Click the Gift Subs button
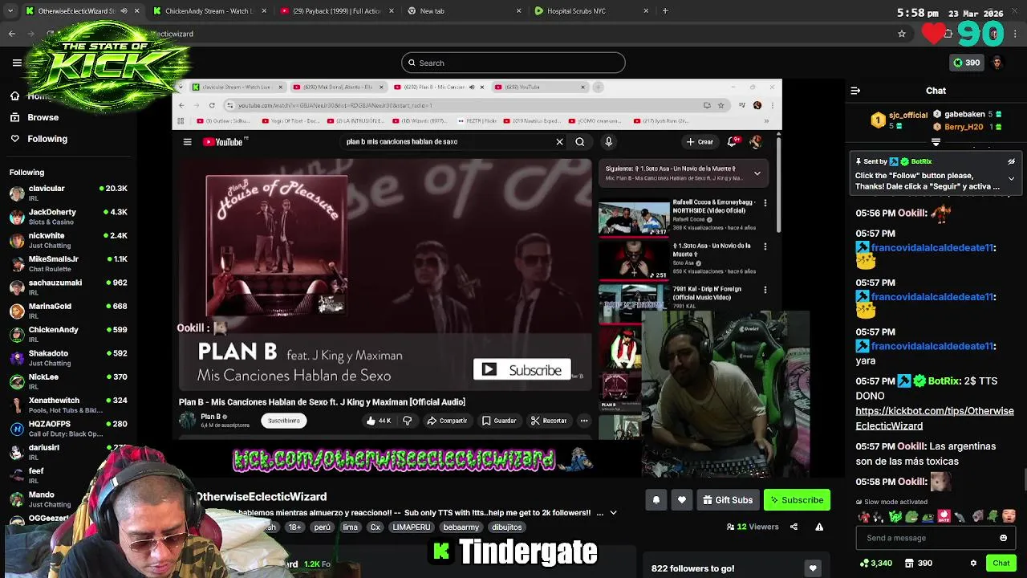The width and height of the screenshot is (1027, 578). click(x=728, y=500)
